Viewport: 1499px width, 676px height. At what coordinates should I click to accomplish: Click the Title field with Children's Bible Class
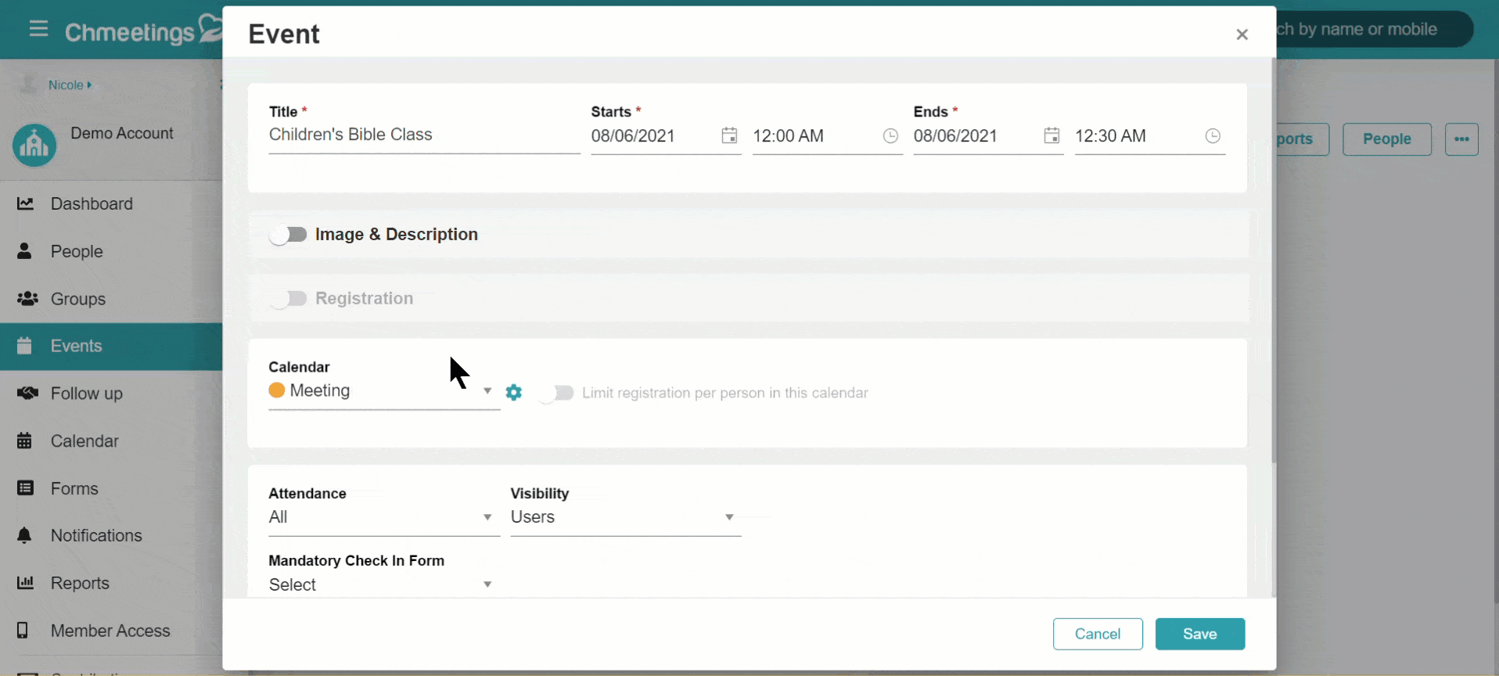pos(424,135)
